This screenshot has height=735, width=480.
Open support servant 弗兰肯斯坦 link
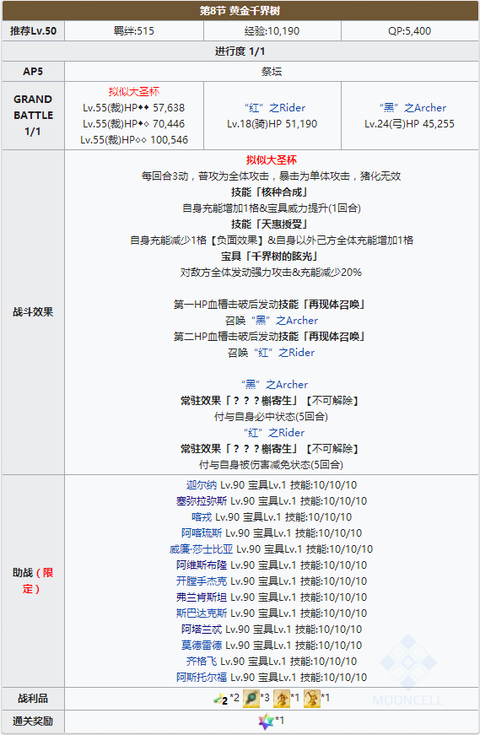[x=202, y=597]
